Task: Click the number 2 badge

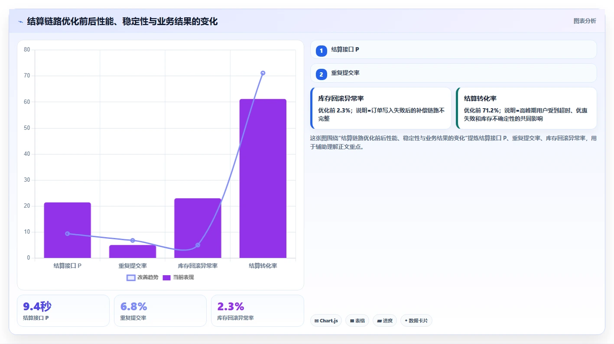Action: (x=322, y=74)
